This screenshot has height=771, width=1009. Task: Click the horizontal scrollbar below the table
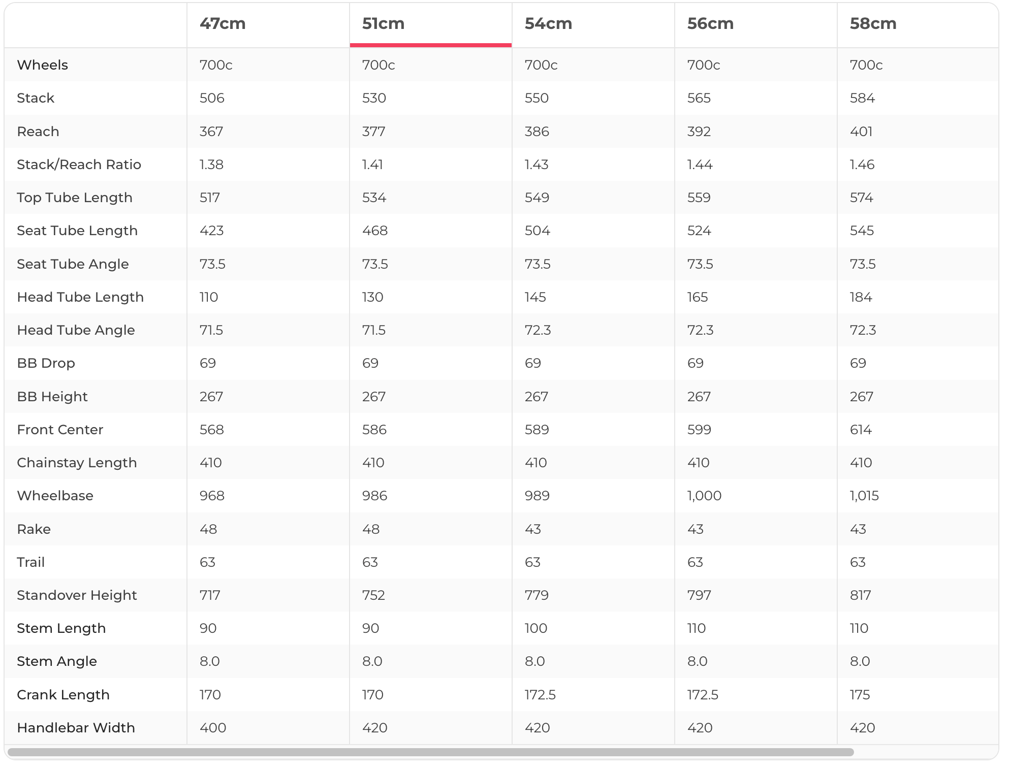pyautogui.click(x=431, y=752)
